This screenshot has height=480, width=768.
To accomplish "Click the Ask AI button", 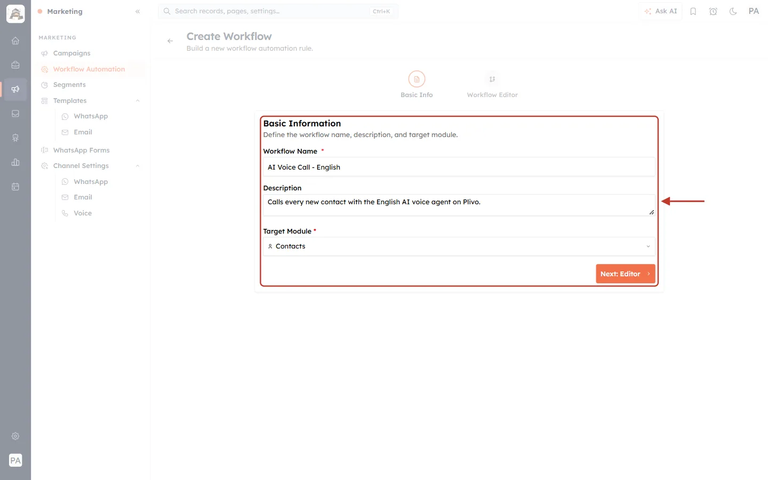I will click(x=660, y=11).
